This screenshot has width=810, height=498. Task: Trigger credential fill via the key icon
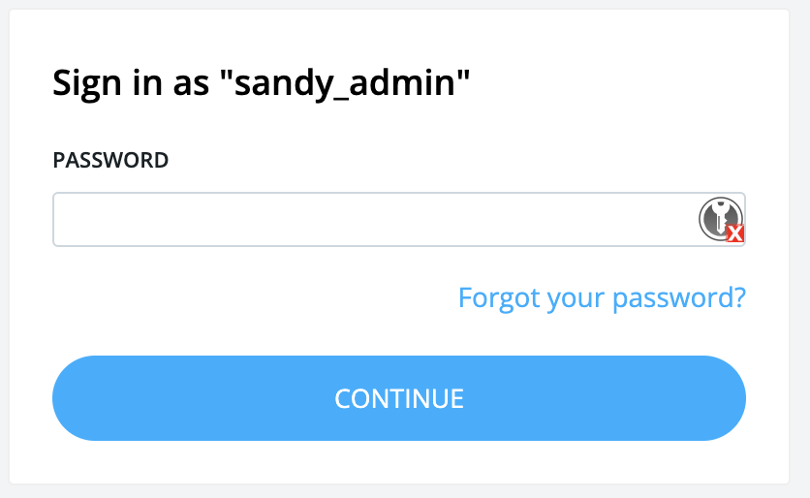tap(718, 218)
